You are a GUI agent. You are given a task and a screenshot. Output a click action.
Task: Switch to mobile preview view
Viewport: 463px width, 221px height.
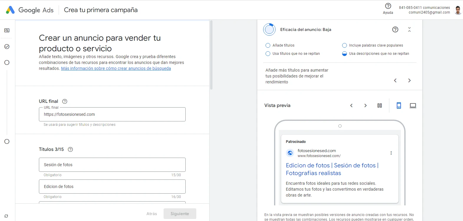coord(399,105)
